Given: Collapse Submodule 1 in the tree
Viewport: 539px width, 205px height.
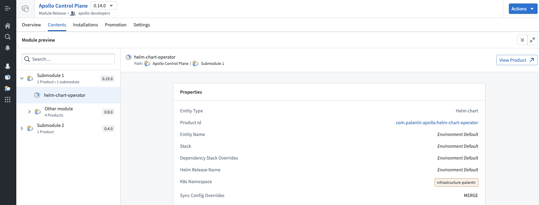Looking at the screenshot, I should pyautogui.click(x=22, y=78).
